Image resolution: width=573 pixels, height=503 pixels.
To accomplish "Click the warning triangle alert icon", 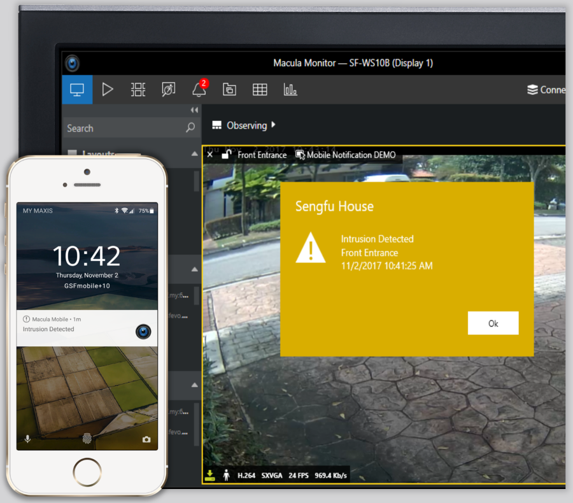I will [310, 248].
